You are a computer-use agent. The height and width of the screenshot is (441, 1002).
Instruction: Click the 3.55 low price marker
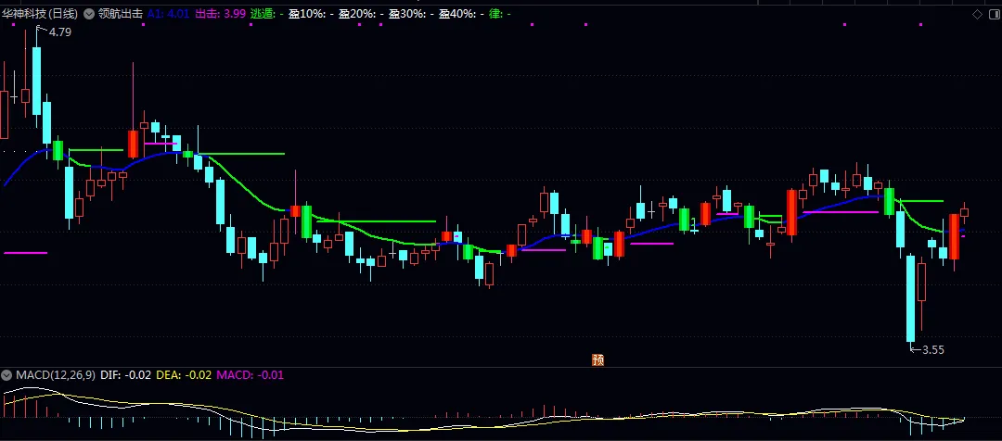(x=933, y=349)
